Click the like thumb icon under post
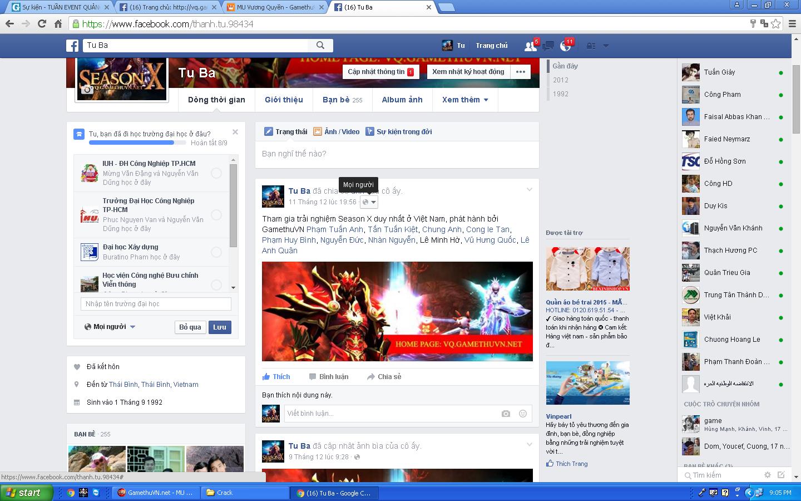 click(x=266, y=377)
